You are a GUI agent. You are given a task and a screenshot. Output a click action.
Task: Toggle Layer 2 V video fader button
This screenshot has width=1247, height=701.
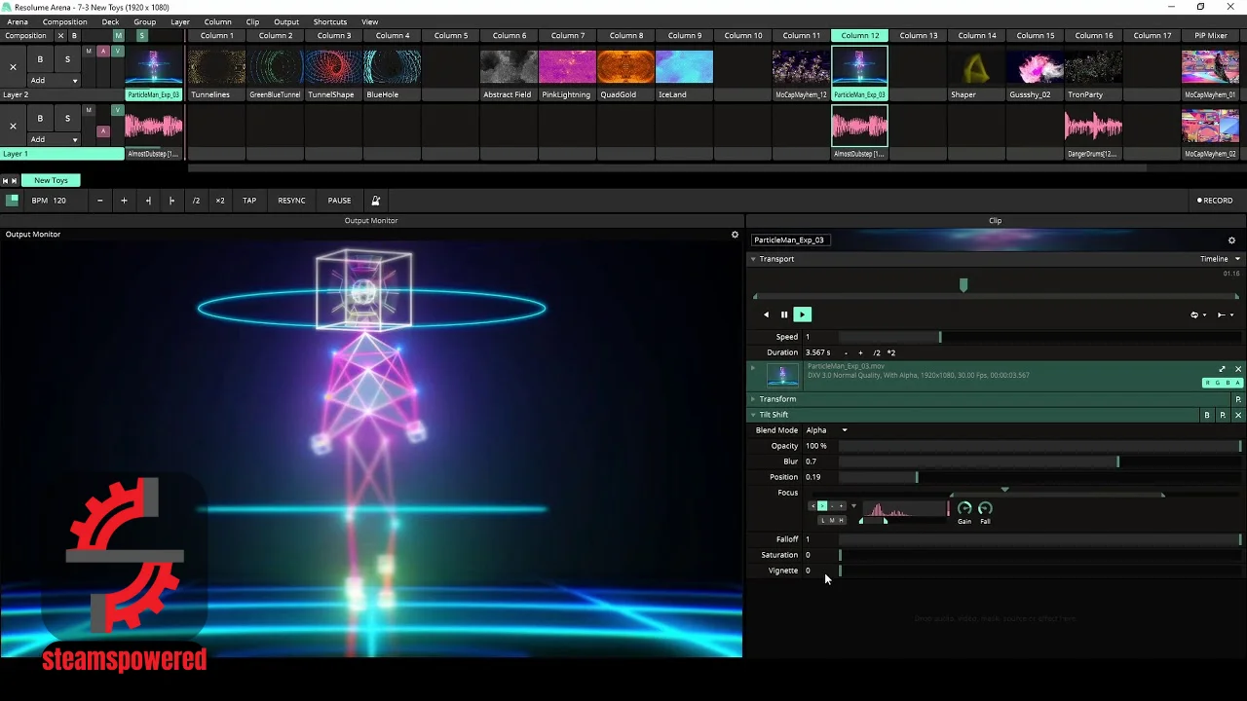[x=118, y=51]
